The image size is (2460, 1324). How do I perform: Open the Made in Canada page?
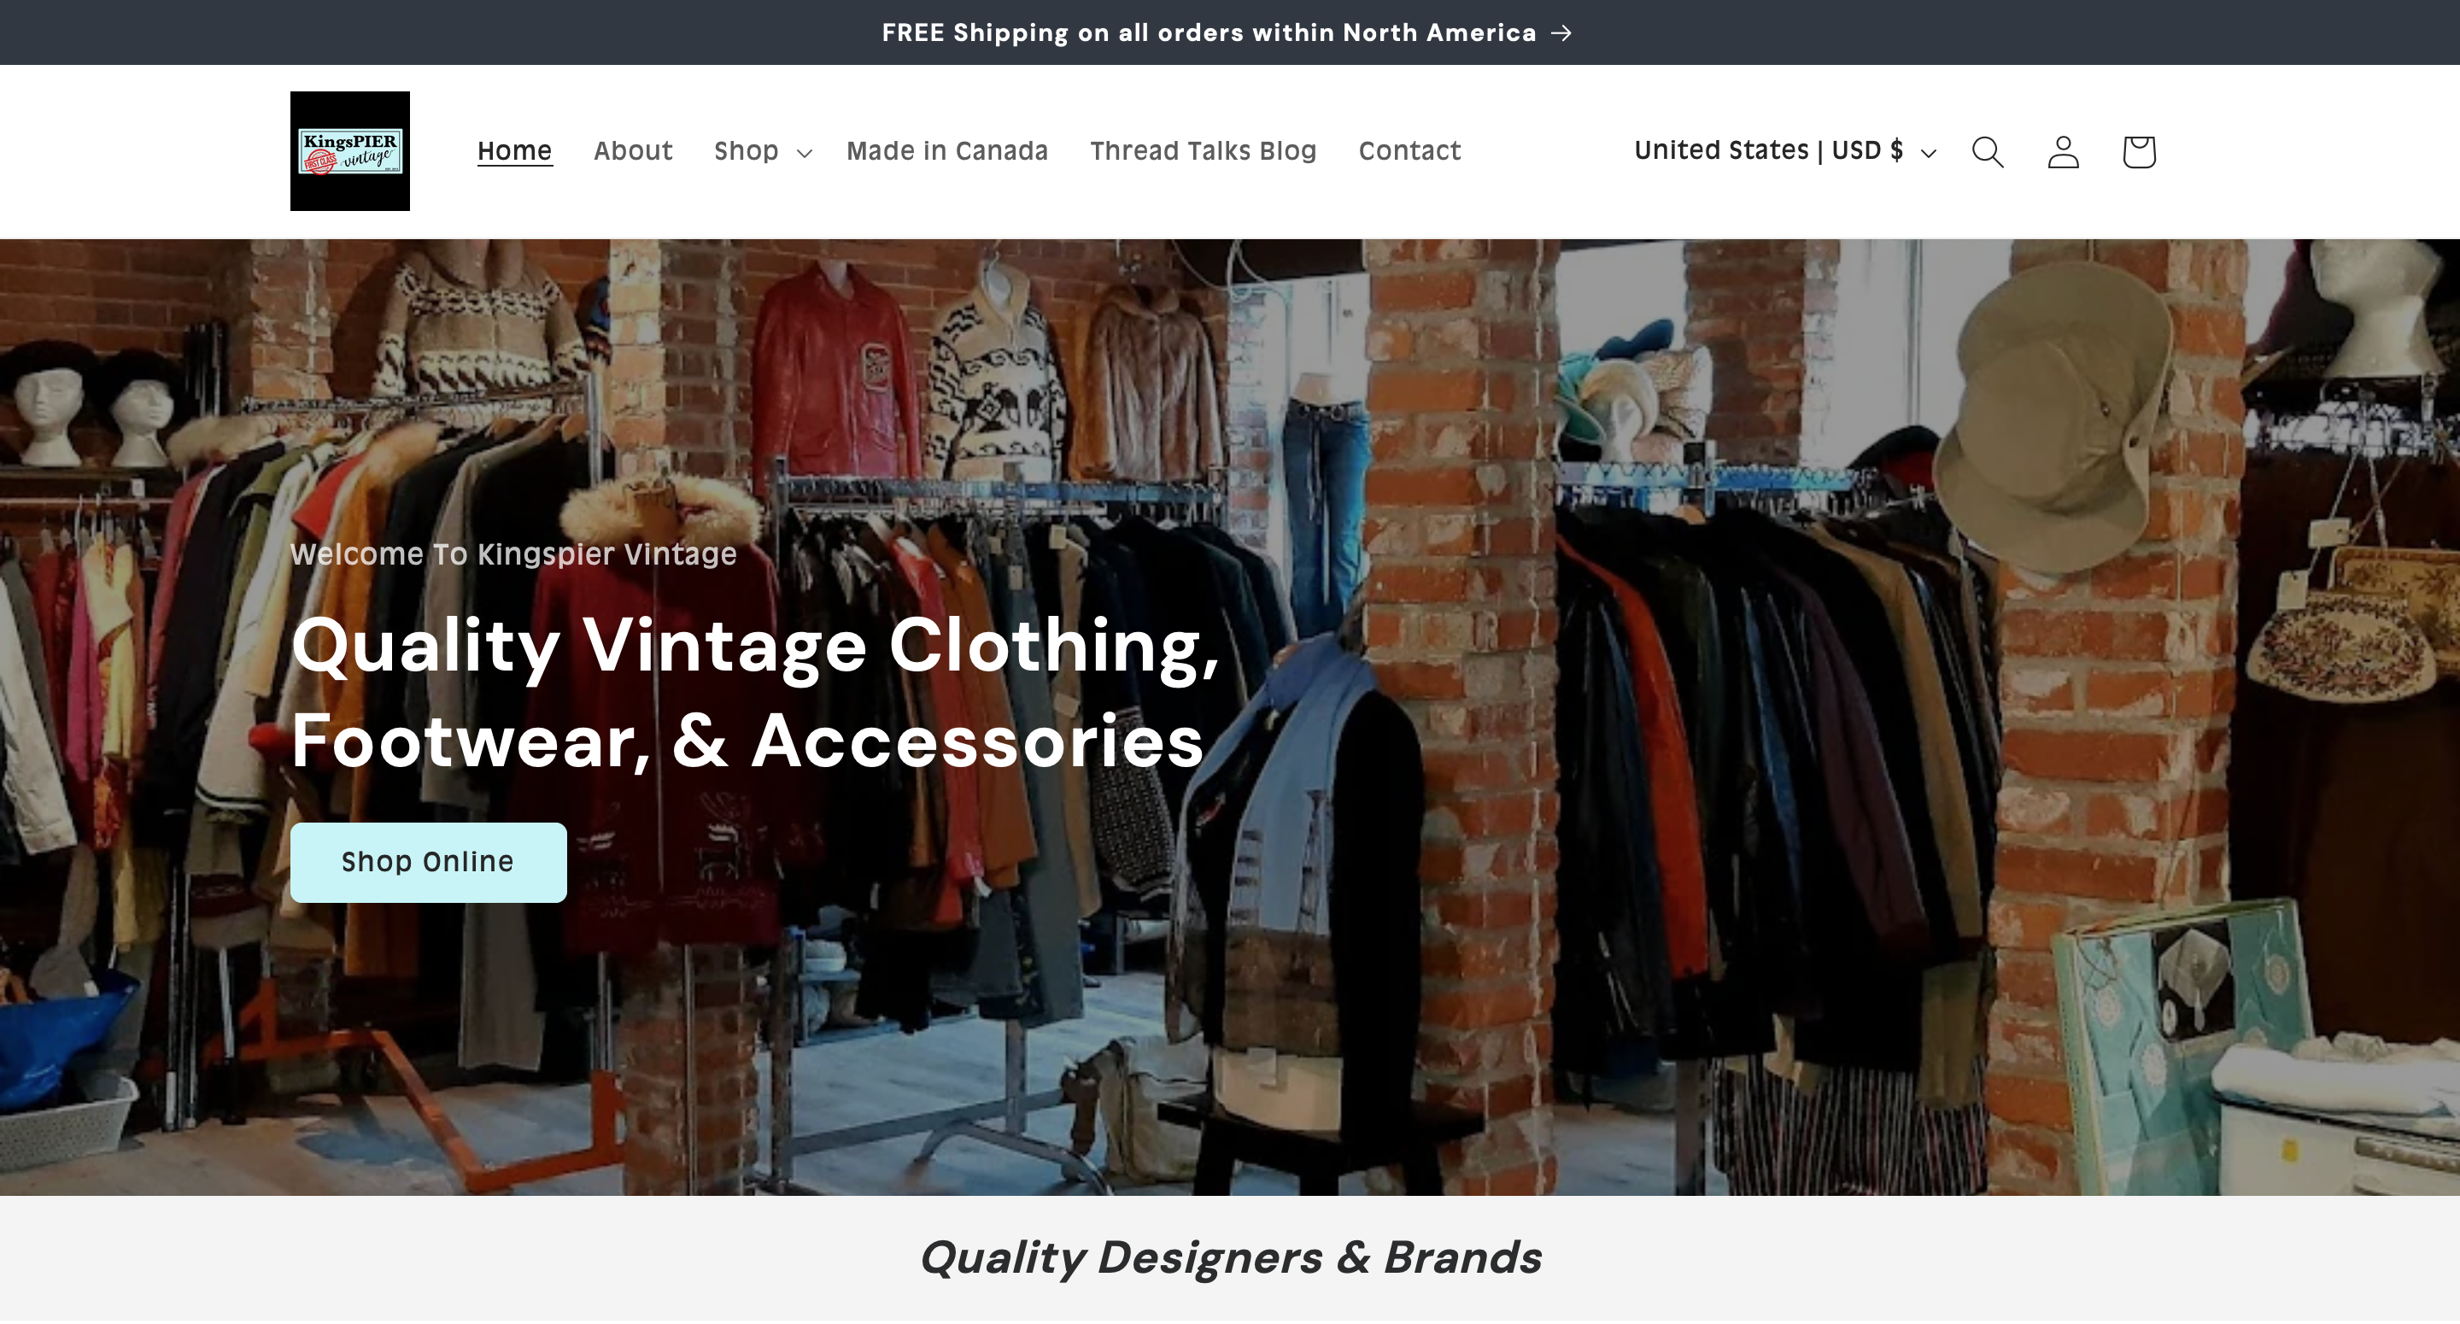947,151
